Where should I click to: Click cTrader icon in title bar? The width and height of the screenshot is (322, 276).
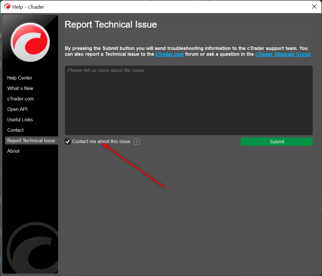[7, 7]
